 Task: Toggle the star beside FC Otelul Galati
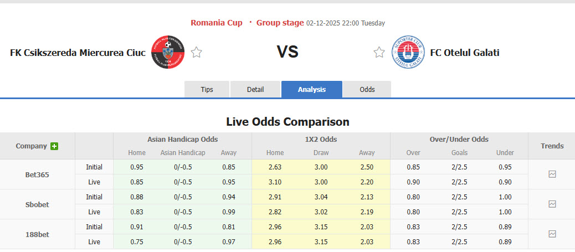(379, 53)
